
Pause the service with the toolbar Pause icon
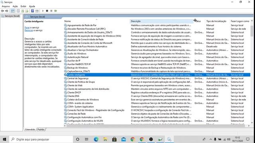click(x=51, y=11)
